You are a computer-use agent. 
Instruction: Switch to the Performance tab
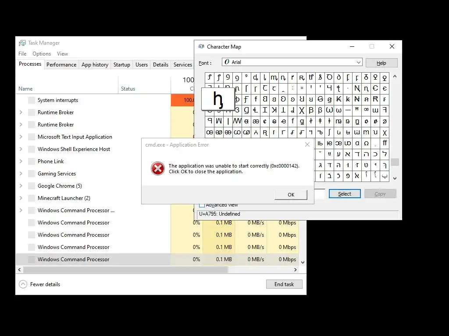tap(61, 65)
